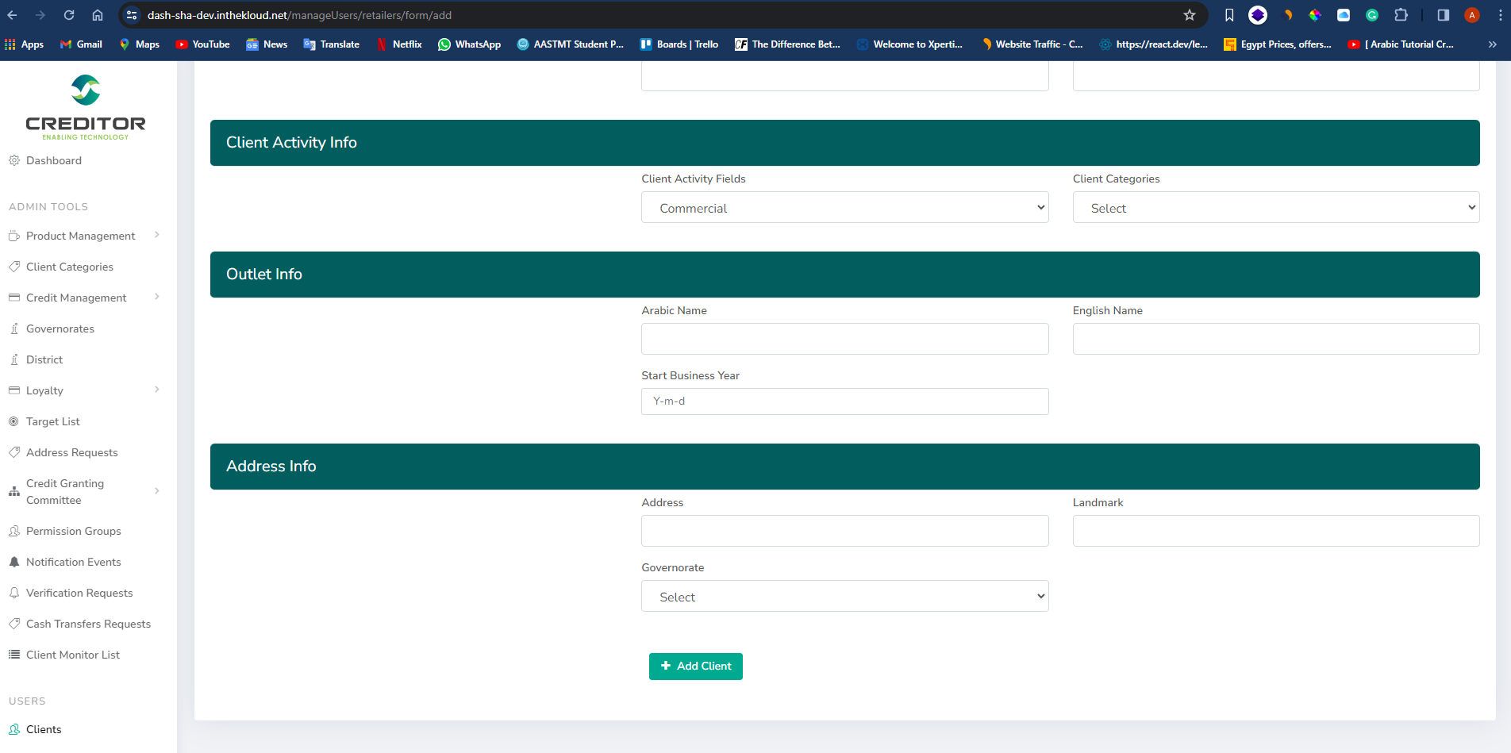Expand the Loyalty submenu arrow

(157, 390)
